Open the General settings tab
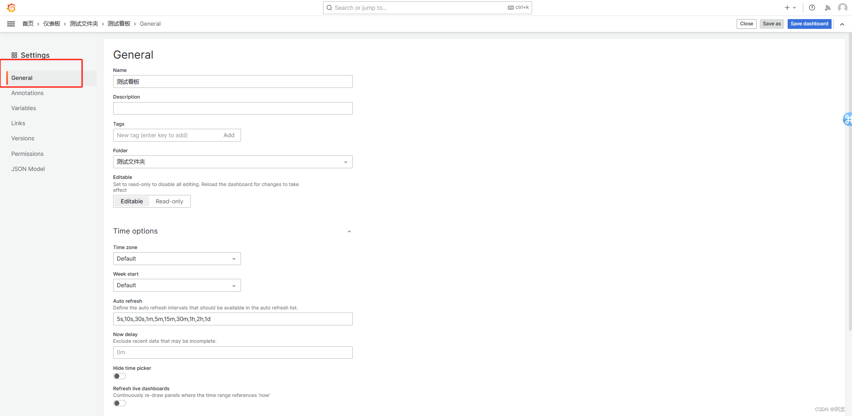The width and height of the screenshot is (852, 416). [x=51, y=78]
